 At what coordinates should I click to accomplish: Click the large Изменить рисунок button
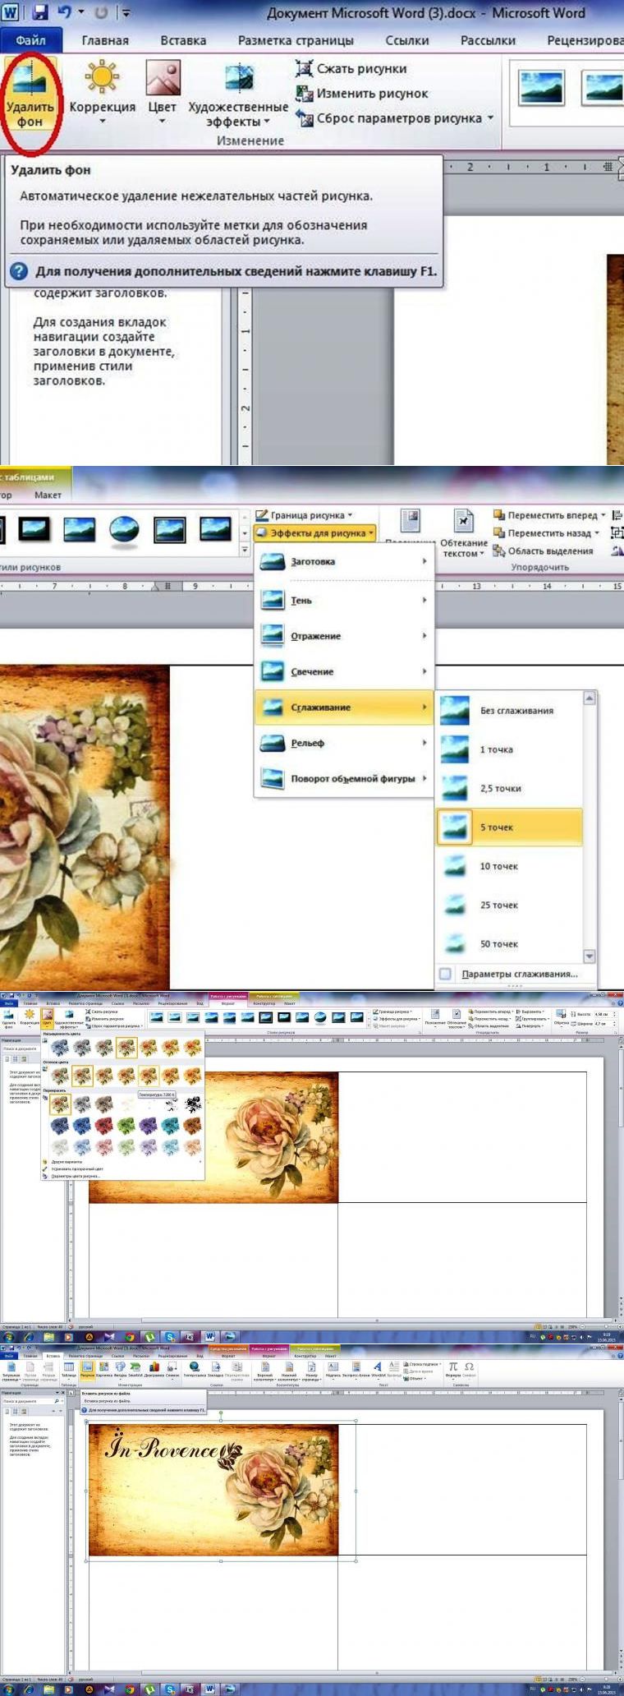click(x=362, y=94)
